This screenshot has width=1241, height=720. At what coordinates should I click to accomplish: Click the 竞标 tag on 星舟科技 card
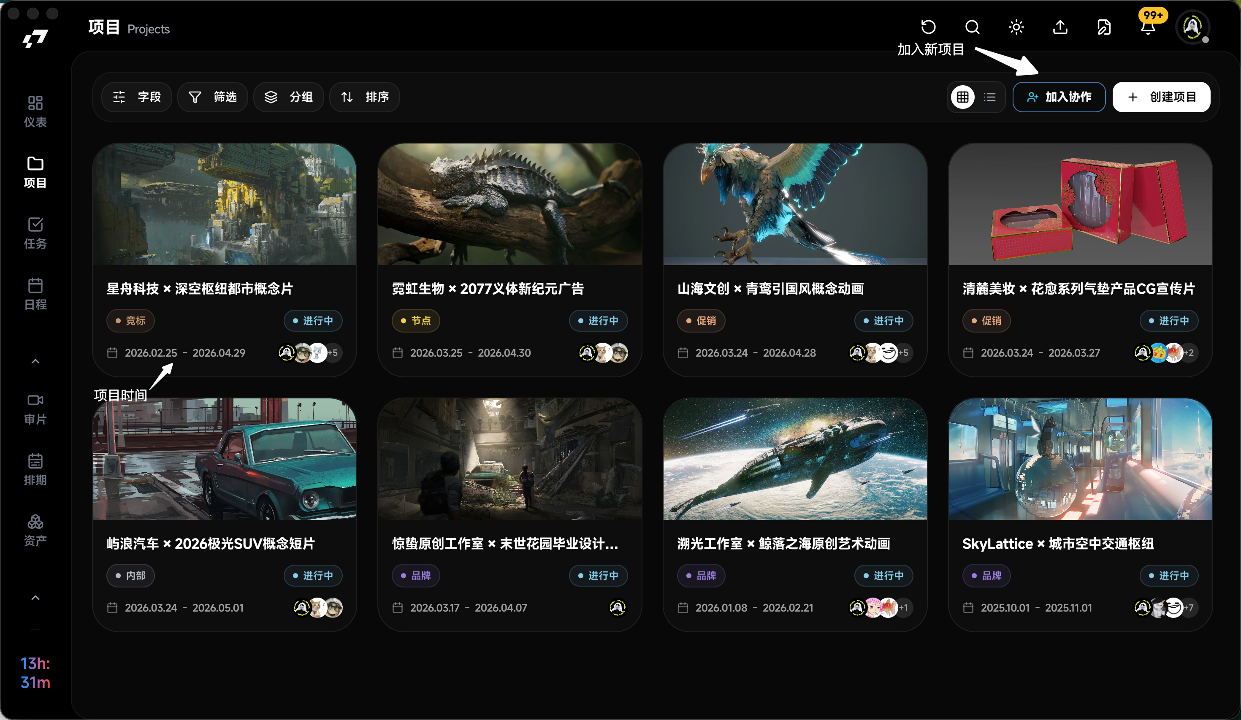[130, 321]
